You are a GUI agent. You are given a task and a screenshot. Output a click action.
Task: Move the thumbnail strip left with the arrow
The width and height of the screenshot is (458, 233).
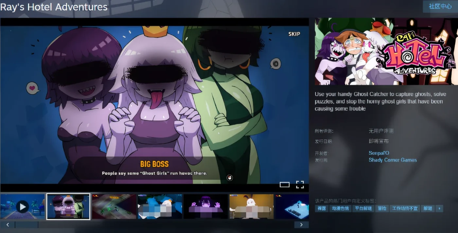(x=8, y=225)
